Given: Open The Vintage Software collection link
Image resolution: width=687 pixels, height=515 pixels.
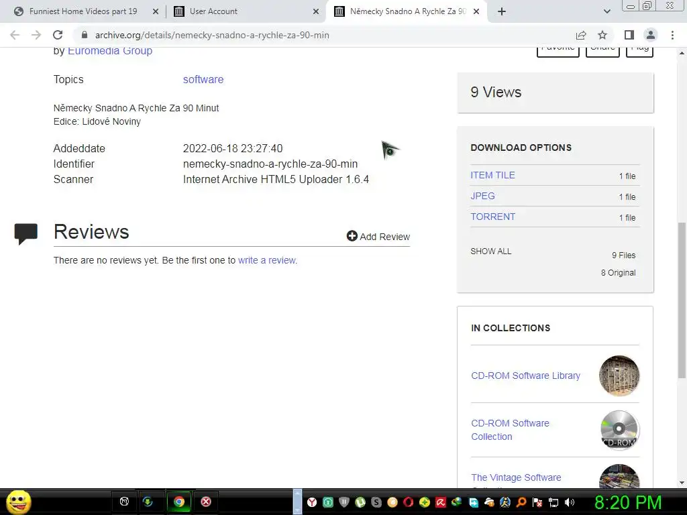Looking at the screenshot, I should coord(516,477).
